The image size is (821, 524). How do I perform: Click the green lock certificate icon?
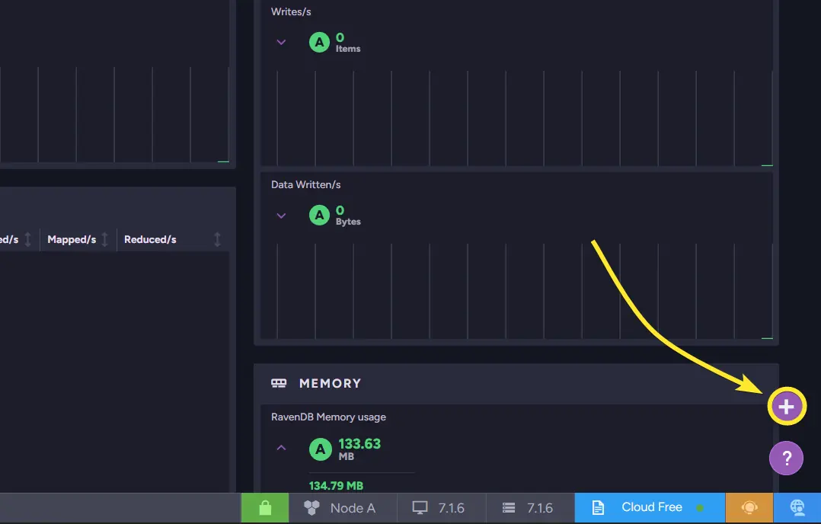point(265,508)
